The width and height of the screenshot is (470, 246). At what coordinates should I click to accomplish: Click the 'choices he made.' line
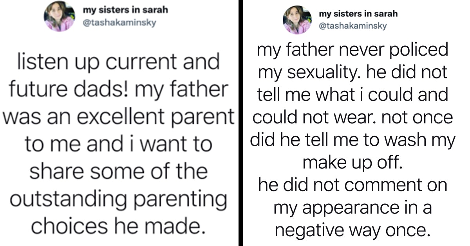(118, 226)
